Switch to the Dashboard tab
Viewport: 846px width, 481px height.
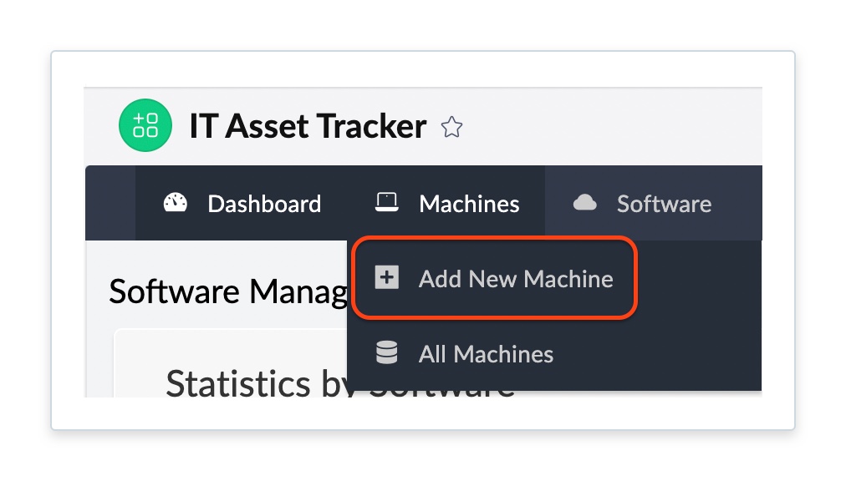click(263, 204)
